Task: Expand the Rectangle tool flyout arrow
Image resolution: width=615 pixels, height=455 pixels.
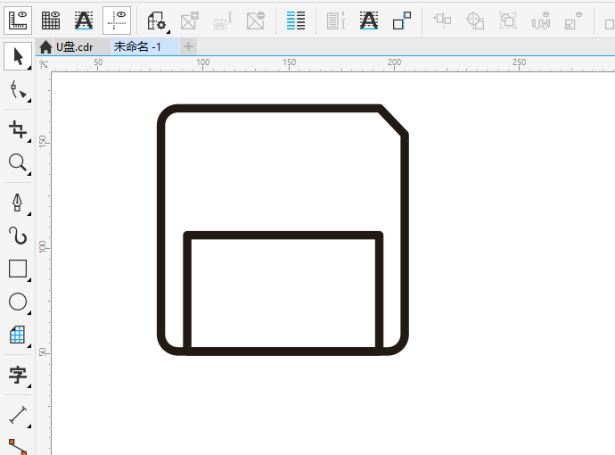Action: (x=29, y=281)
